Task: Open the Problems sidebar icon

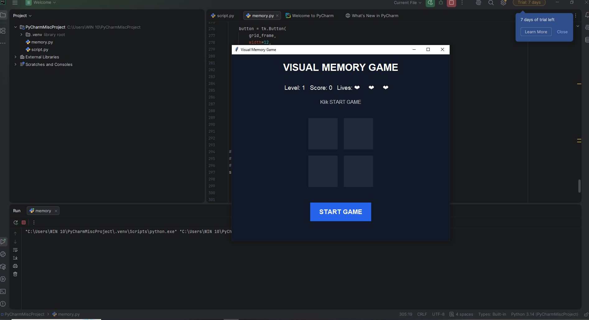Action: [3, 304]
